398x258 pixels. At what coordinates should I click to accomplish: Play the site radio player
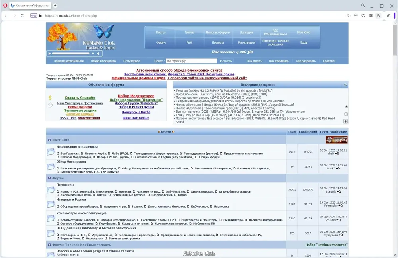click(49, 54)
